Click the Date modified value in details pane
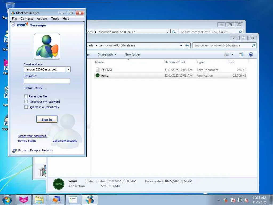 pos(122,181)
